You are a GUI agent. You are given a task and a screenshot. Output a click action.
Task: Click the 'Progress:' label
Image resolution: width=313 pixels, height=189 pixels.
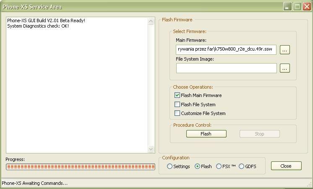coord(15,159)
